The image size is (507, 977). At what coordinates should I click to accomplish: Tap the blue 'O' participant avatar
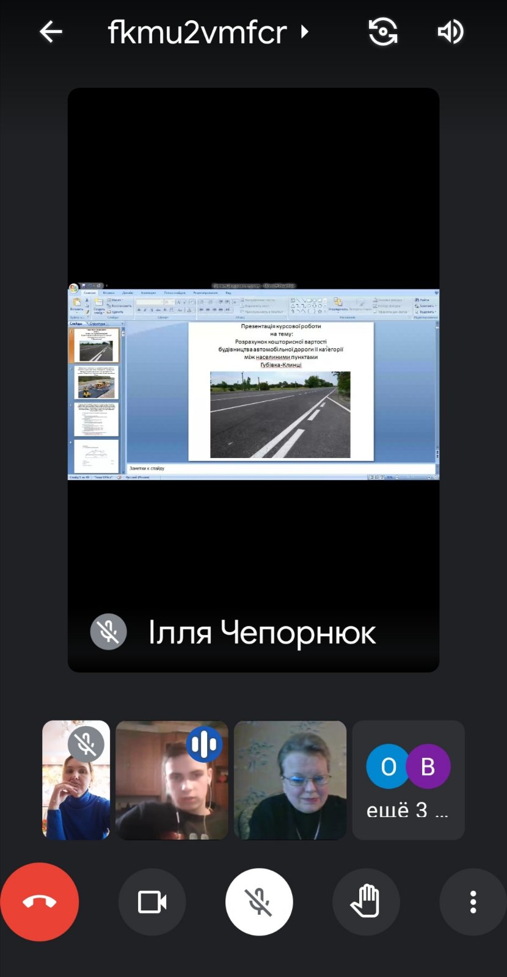point(388,766)
